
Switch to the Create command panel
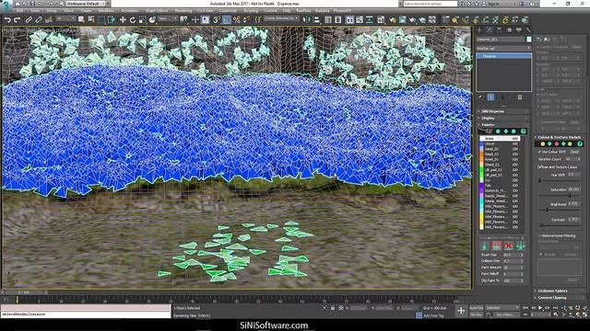[x=479, y=29]
